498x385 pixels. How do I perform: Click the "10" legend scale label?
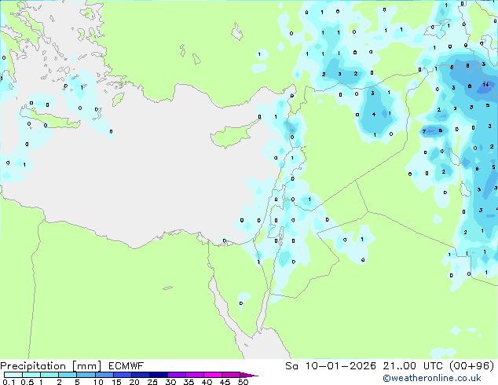pos(98,382)
